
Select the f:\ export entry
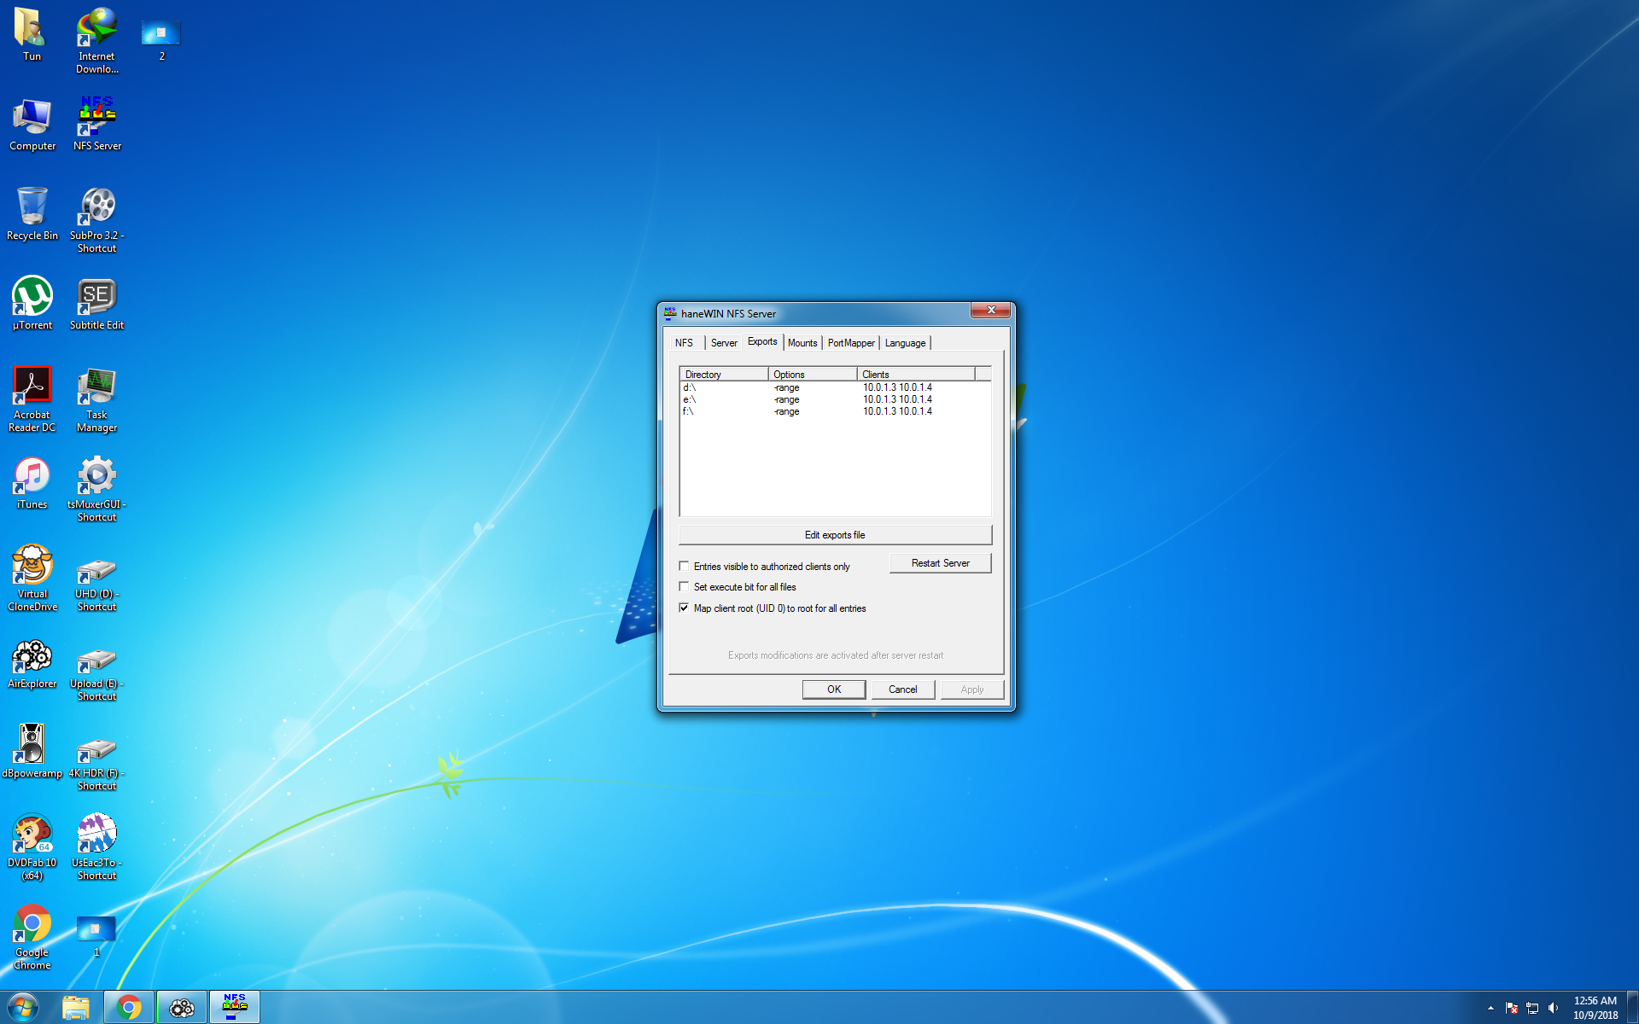[x=835, y=411]
